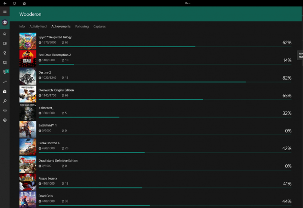Open the Captures tab
This screenshot has width=303, height=208.
point(99,27)
